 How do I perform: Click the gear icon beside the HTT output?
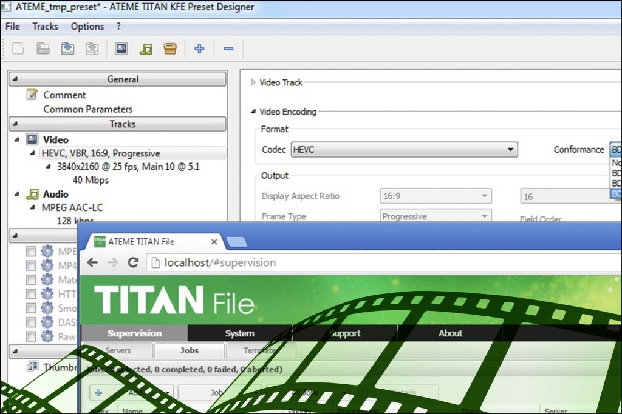coord(47,293)
